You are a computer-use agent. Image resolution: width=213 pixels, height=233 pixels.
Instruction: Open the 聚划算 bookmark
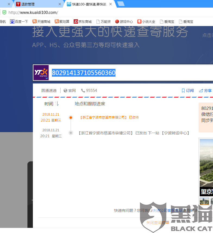(62, 22)
